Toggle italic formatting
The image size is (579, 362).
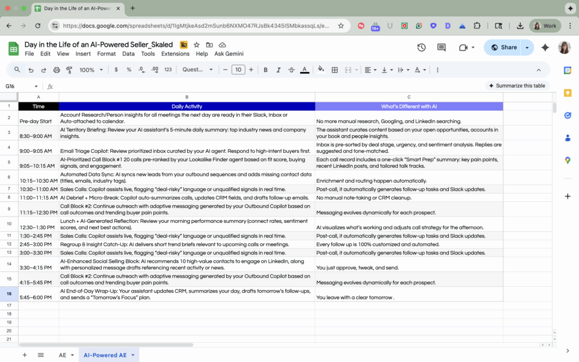click(x=278, y=70)
